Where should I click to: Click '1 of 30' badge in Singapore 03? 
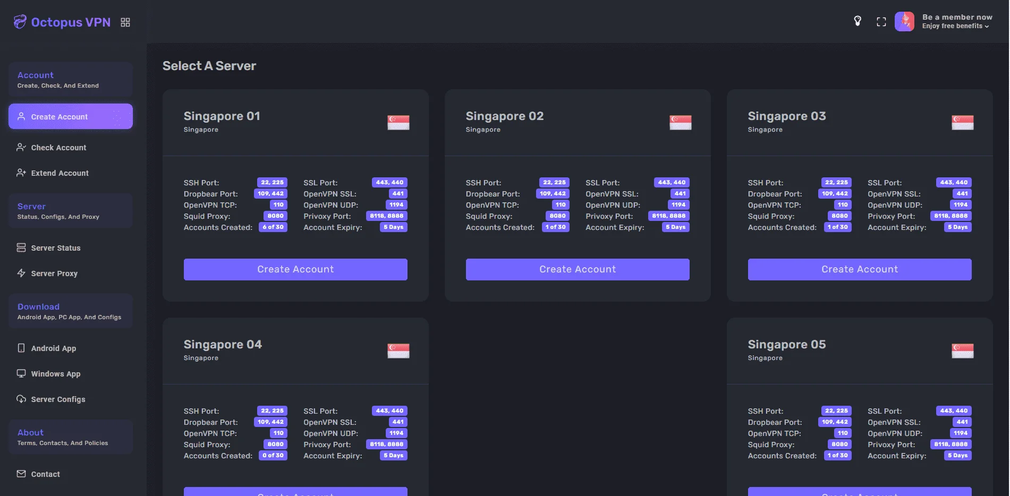837,227
